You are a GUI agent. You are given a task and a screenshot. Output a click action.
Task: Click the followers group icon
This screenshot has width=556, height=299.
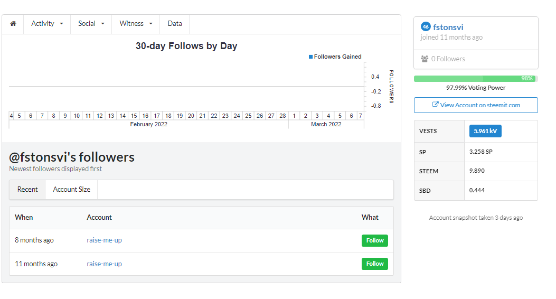pos(425,59)
